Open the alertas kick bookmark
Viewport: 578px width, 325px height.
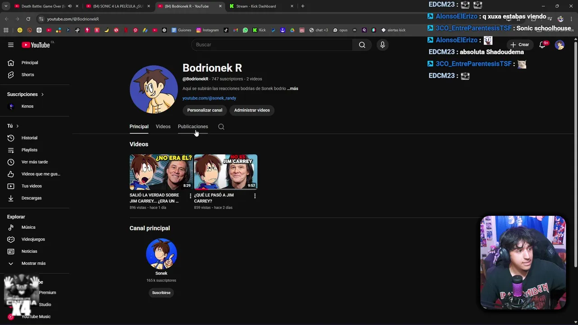[x=393, y=30]
